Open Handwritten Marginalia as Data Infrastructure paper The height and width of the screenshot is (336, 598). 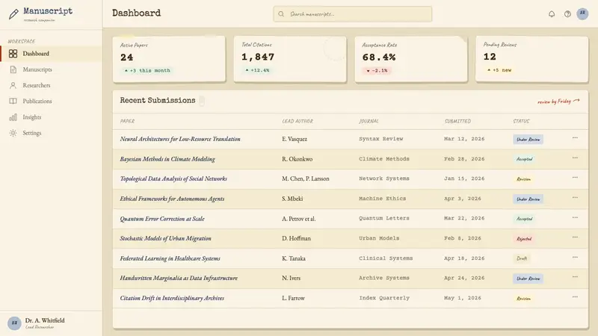pyautogui.click(x=179, y=278)
